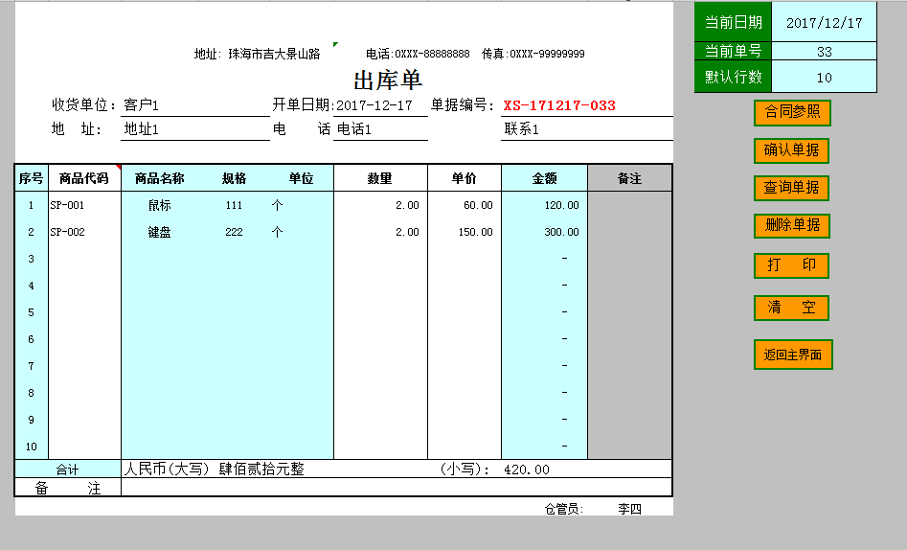This screenshot has height=550, width=907.
Task: Clear the form with 清空 button
Action: [x=791, y=308]
